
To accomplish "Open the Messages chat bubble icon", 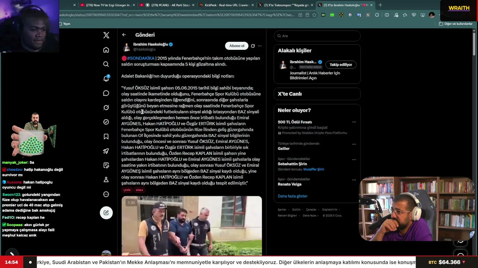I will [x=106, y=93].
